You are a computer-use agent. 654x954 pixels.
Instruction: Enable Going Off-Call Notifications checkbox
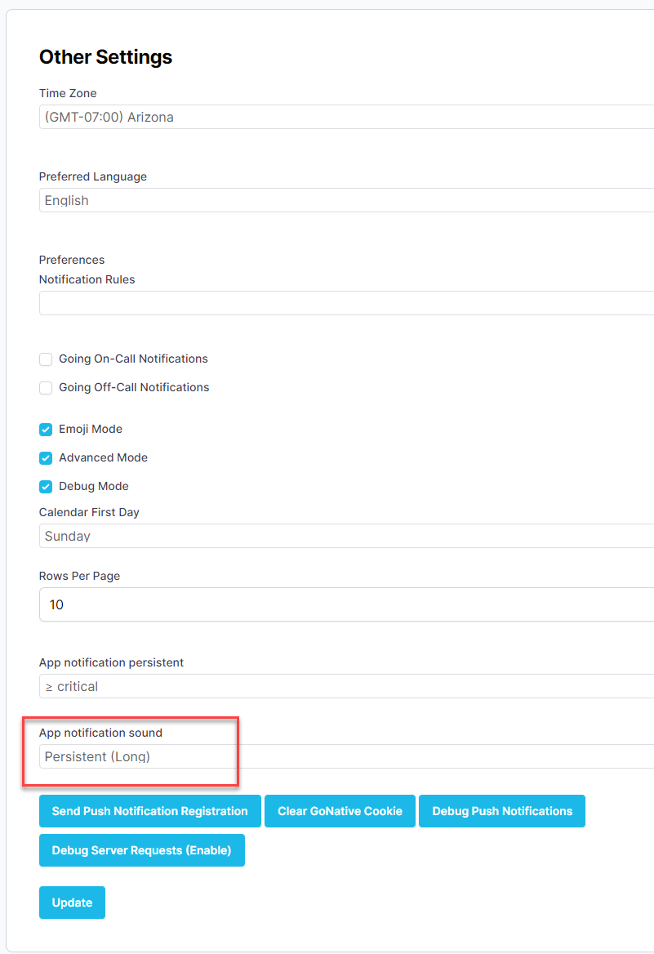[46, 387]
